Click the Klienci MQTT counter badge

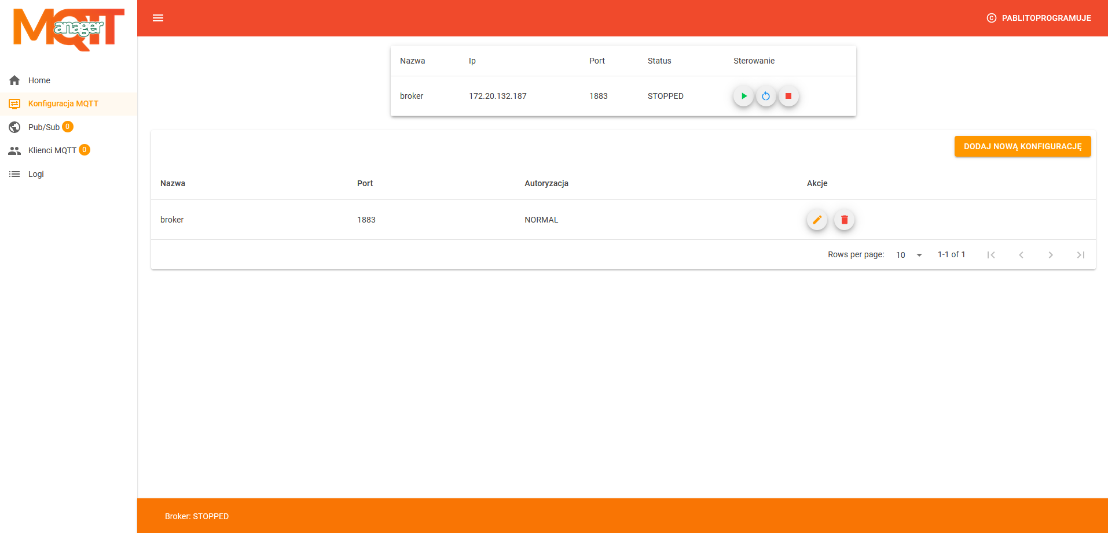click(85, 150)
